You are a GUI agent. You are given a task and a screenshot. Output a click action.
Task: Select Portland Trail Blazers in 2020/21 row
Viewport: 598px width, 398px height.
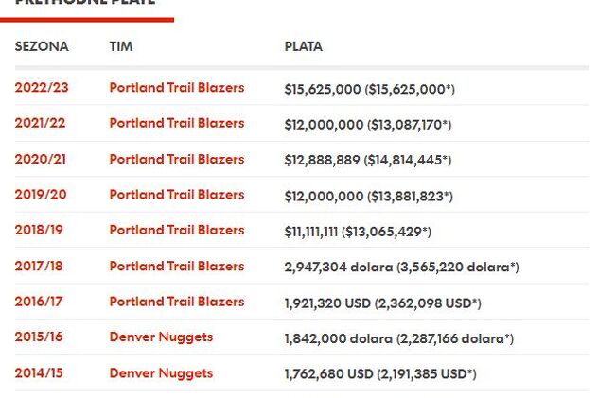176,159
